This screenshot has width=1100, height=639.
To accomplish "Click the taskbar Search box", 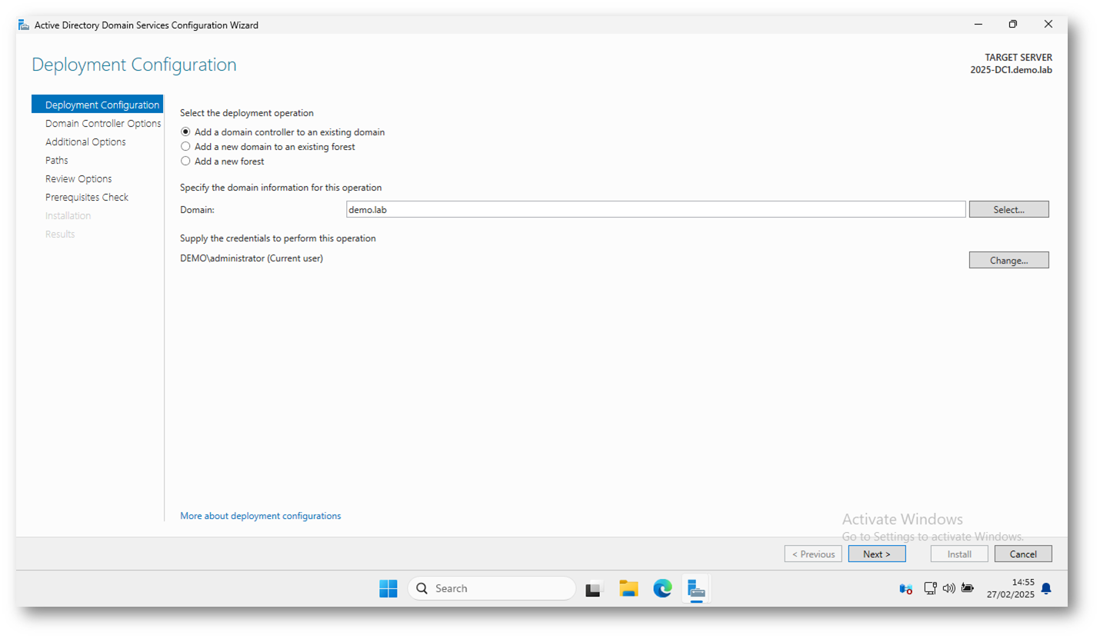I will click(492, 588).
